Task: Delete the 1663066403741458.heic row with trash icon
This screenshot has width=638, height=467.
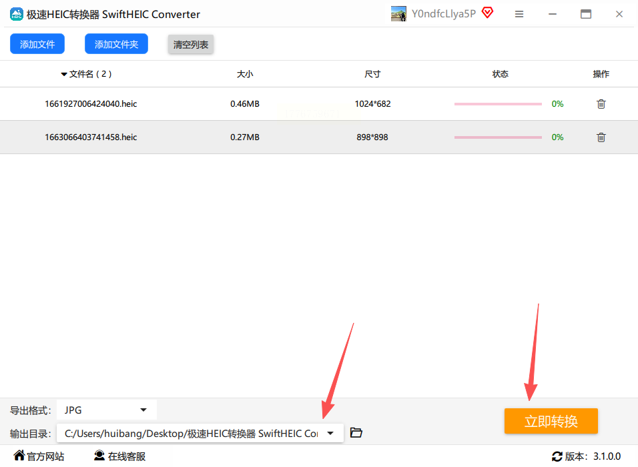Action: tap(601, 137)
